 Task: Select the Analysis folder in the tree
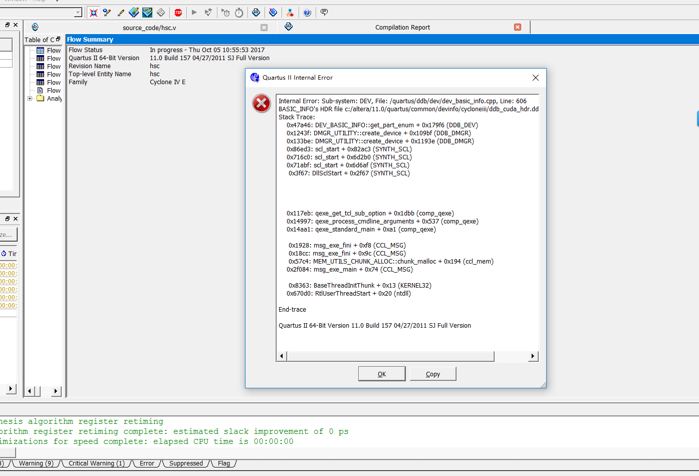(49, 99)
